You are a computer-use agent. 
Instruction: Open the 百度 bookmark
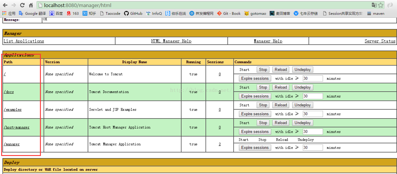pyautogui.click(x=56, y=13)
